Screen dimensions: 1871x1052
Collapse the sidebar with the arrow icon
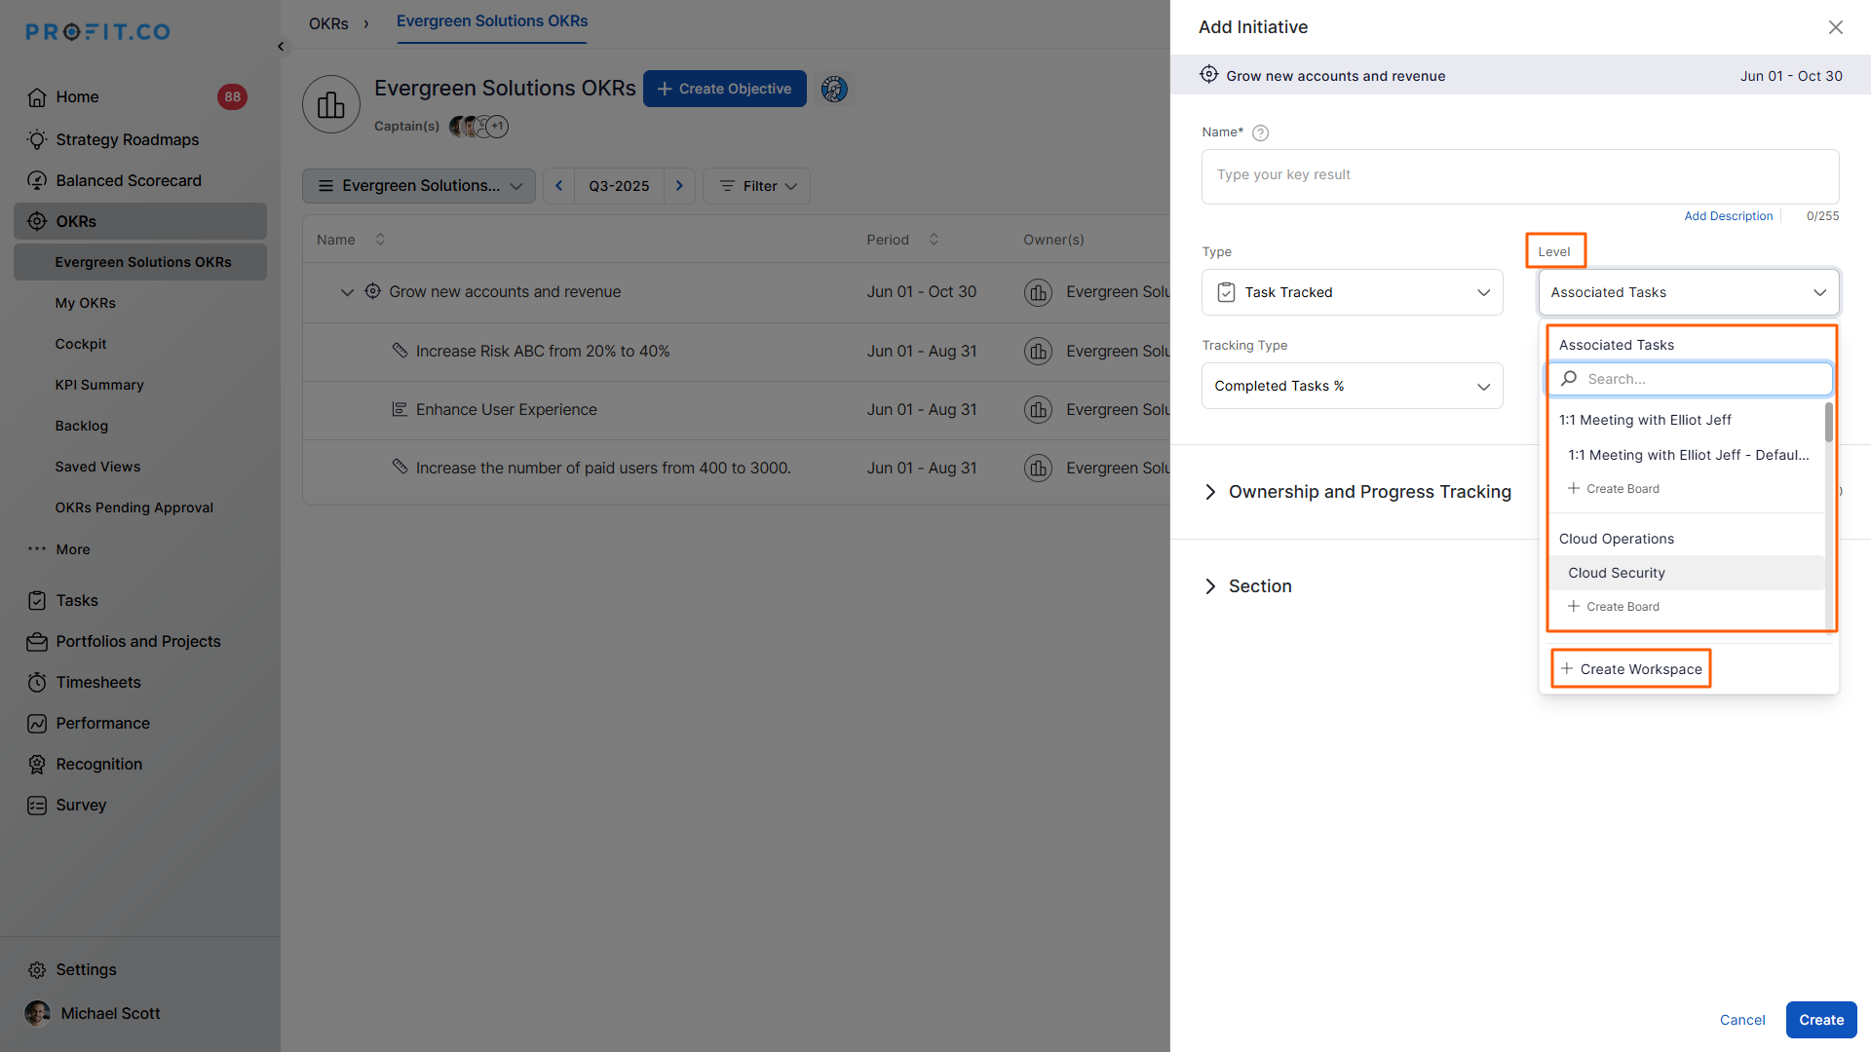coord(281,46)
